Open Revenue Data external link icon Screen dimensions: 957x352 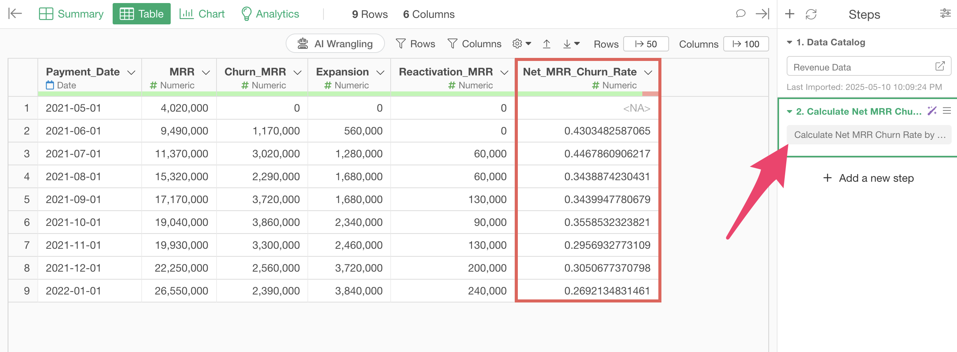[x=940, y=66]
